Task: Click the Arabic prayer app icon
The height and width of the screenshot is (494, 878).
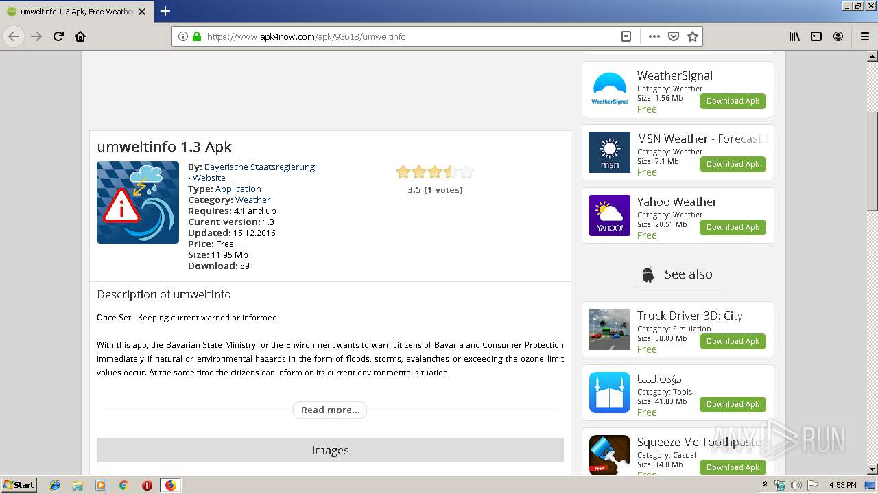Action: tap(610, 392)
